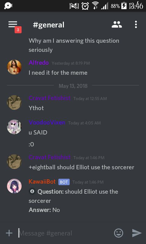This screenshot has height=244, width=146.
Task: Tap the Alfredo username
Action: 39,63
